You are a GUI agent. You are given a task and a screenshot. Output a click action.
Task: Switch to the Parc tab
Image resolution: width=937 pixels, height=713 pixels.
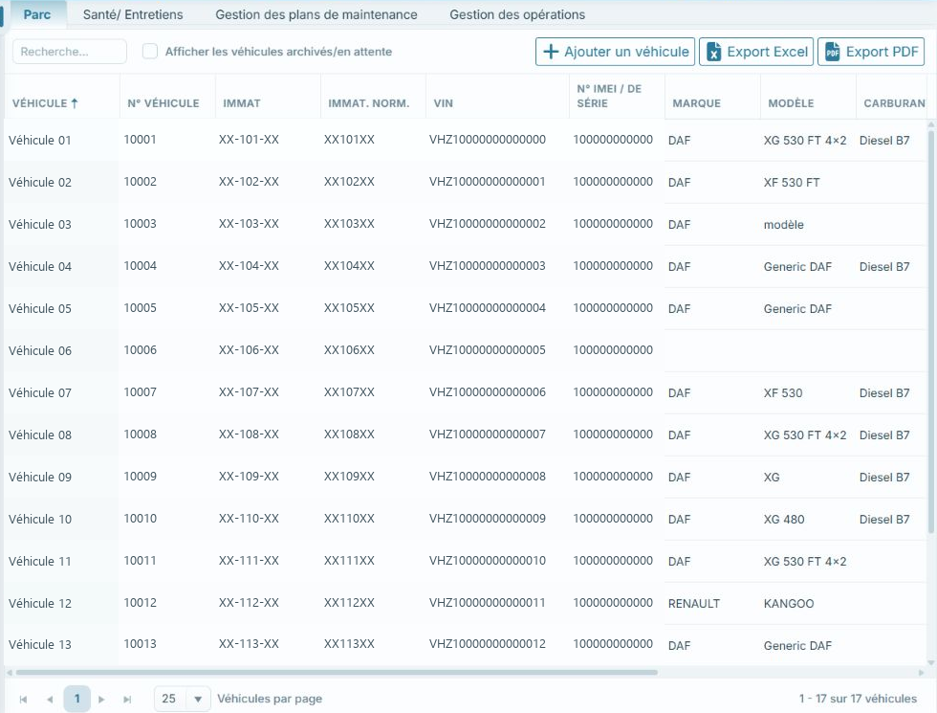(37, 14)
